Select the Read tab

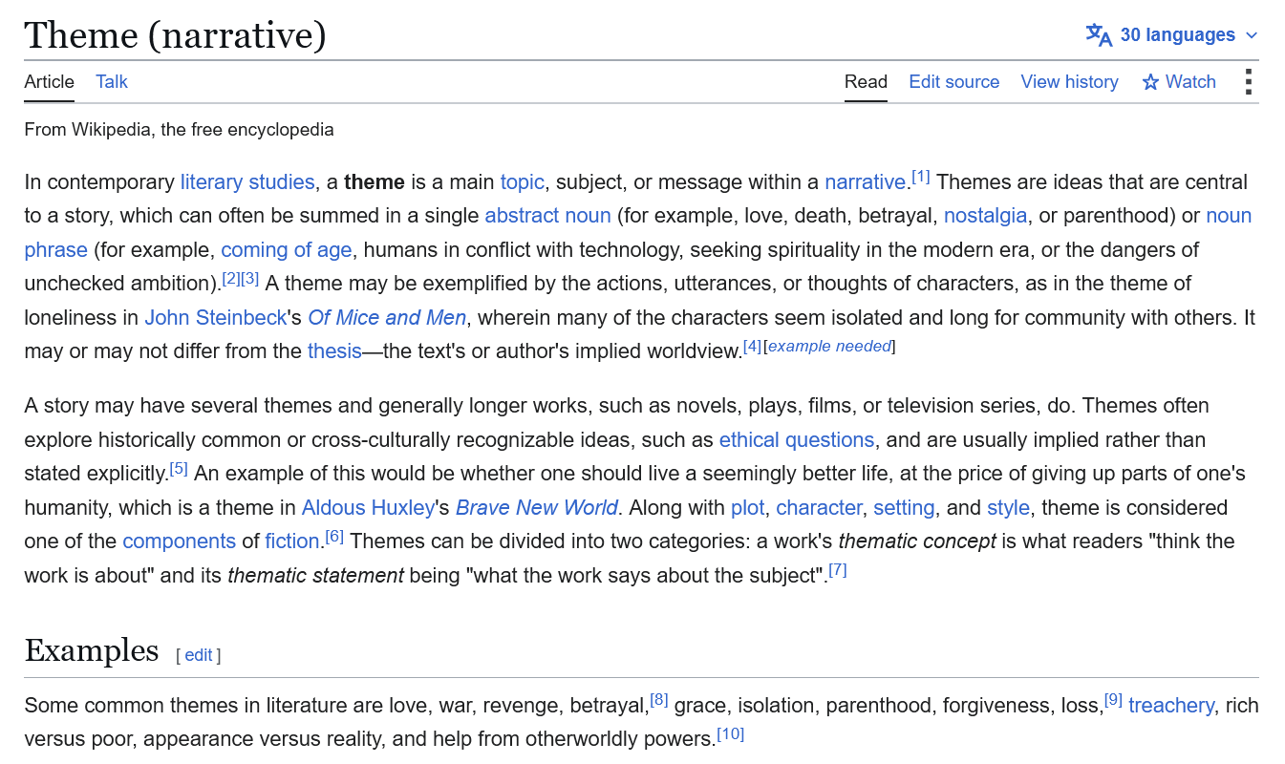866,82
